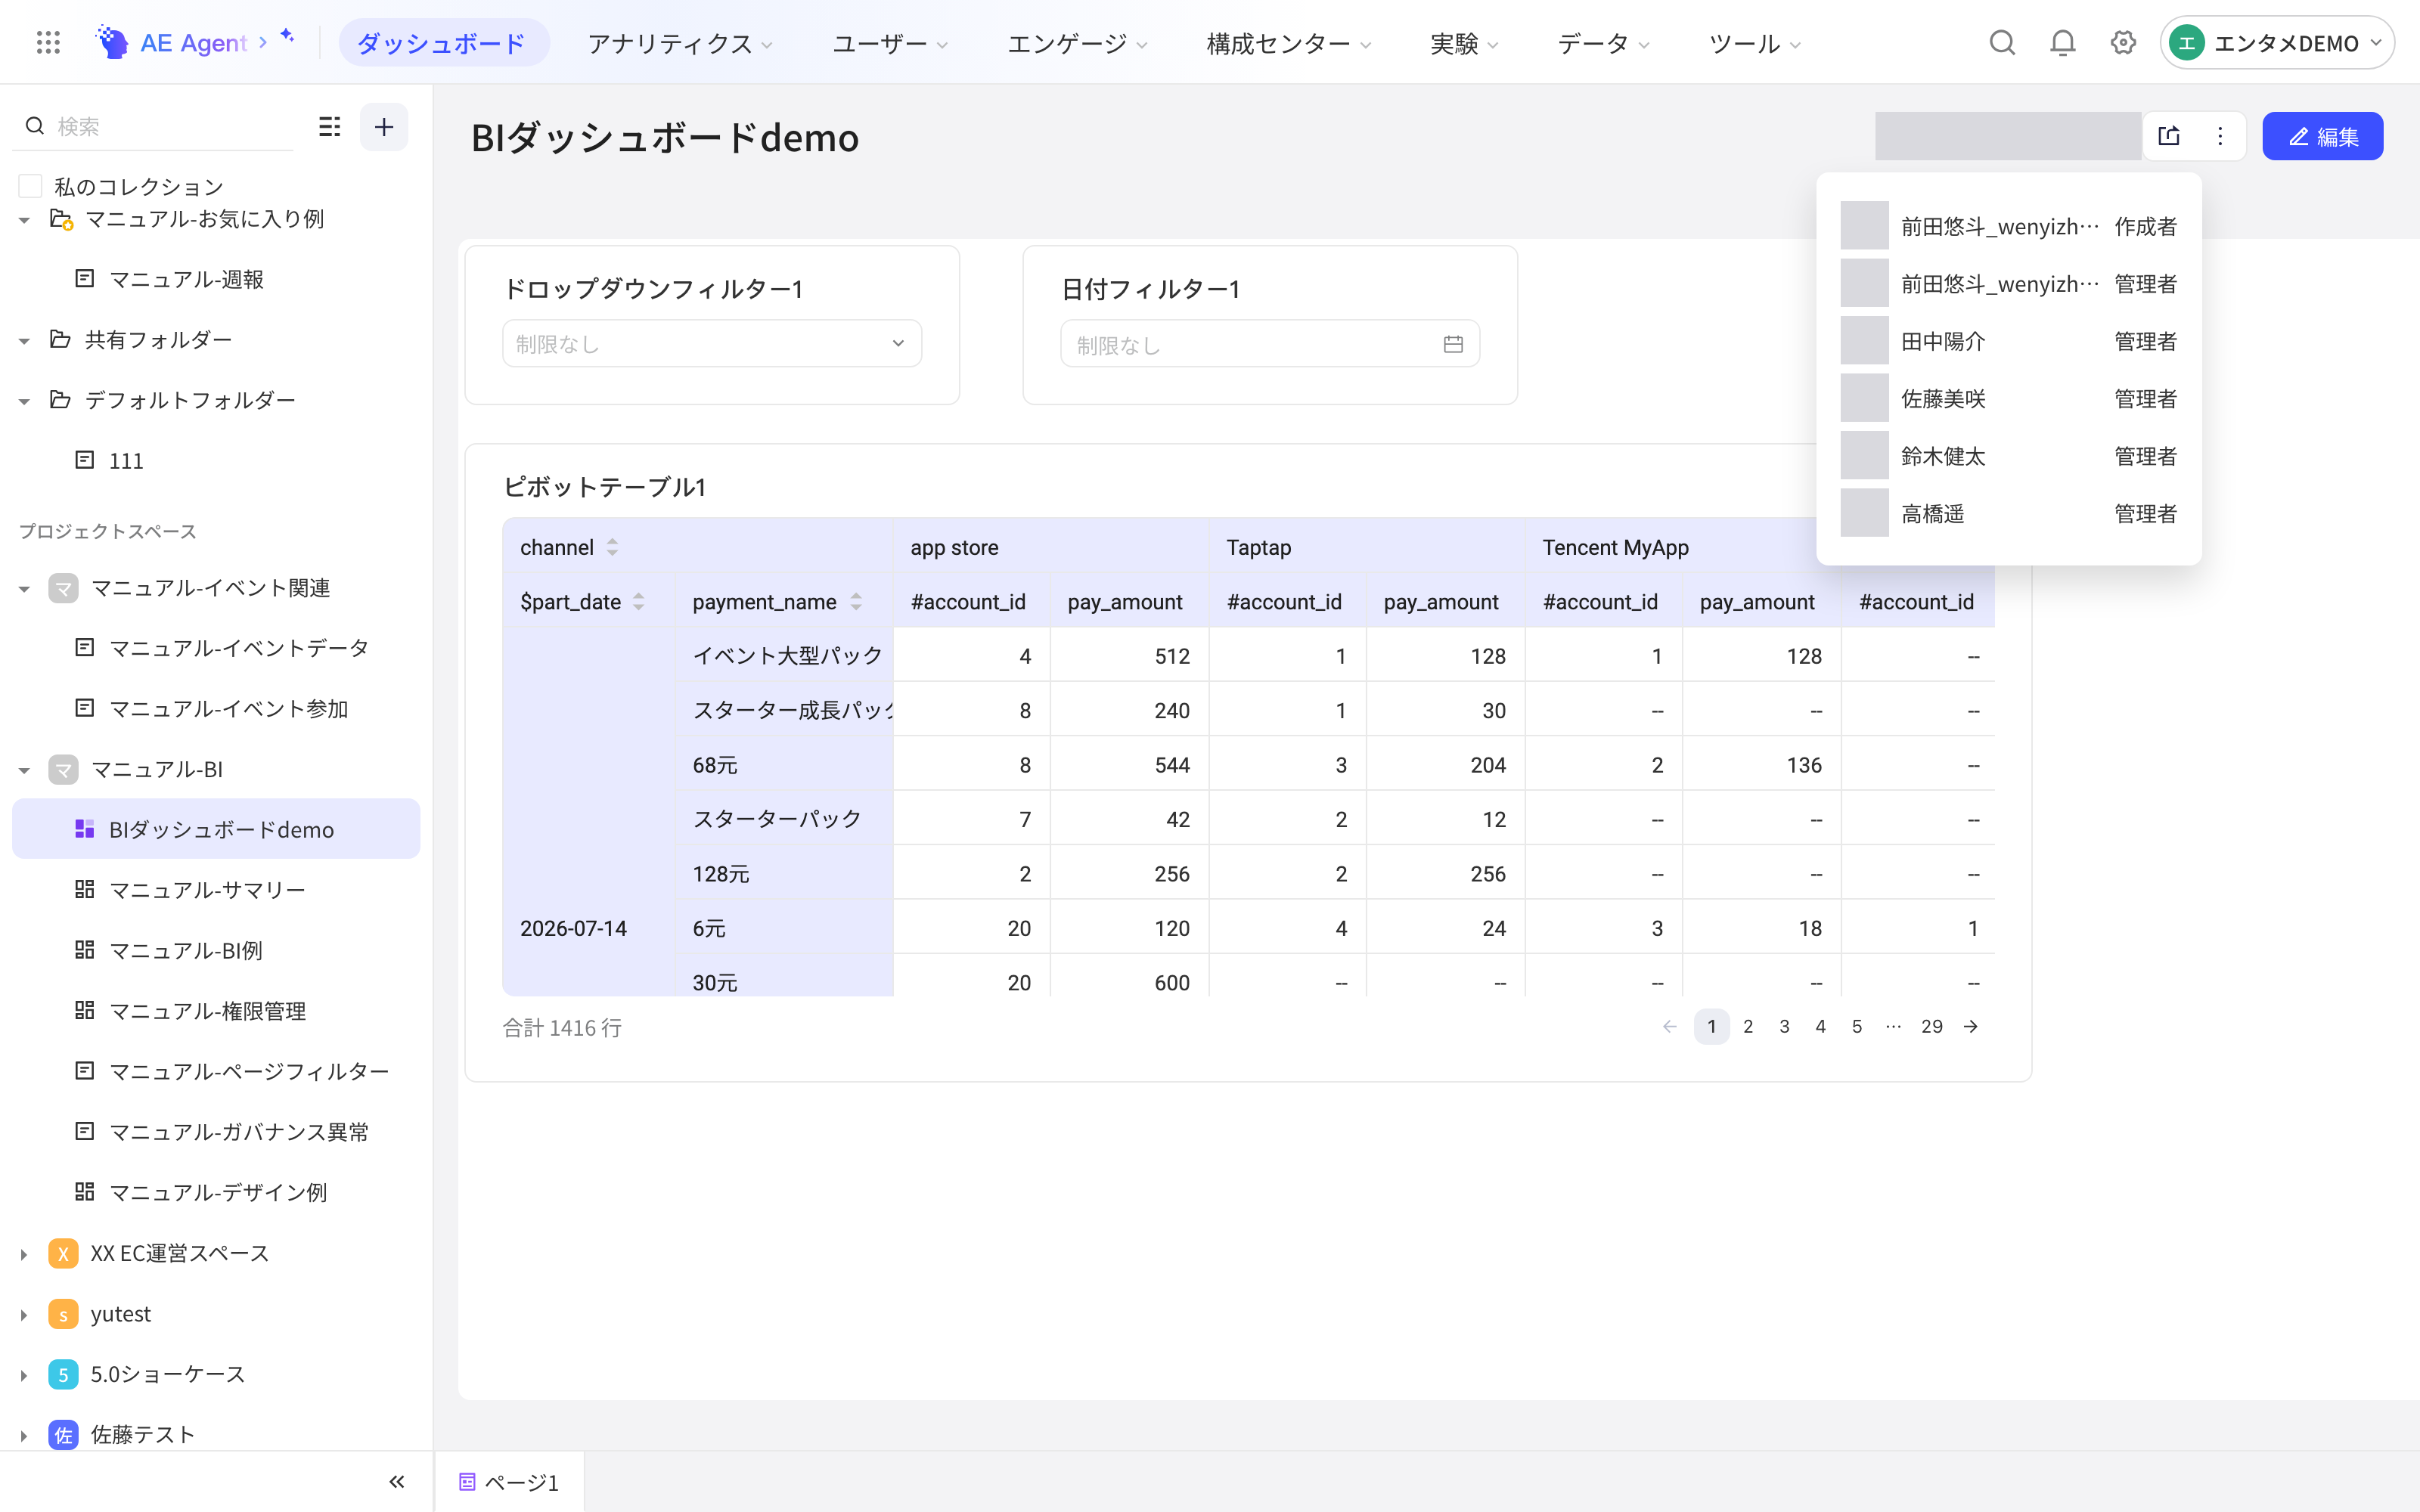Open the アナリティクス menu
This screenshot has width=2420, height=1512.
coord(679,43)
